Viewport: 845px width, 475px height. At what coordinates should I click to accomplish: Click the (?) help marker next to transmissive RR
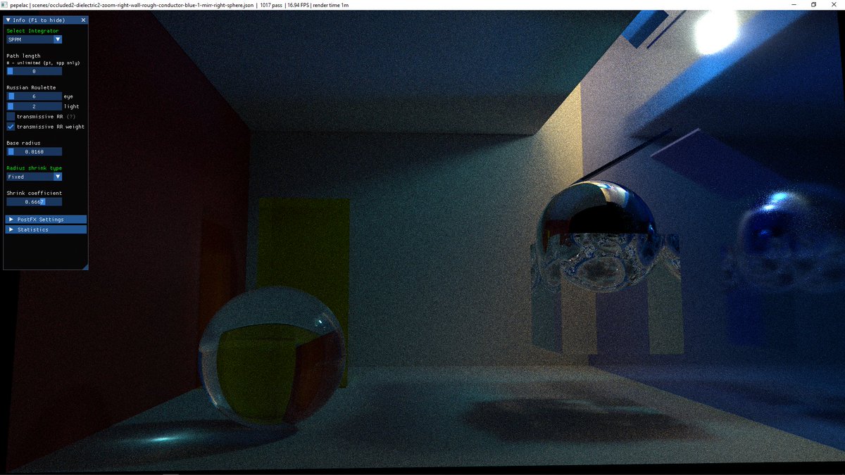pyautogui.click(x=72, y=116)
